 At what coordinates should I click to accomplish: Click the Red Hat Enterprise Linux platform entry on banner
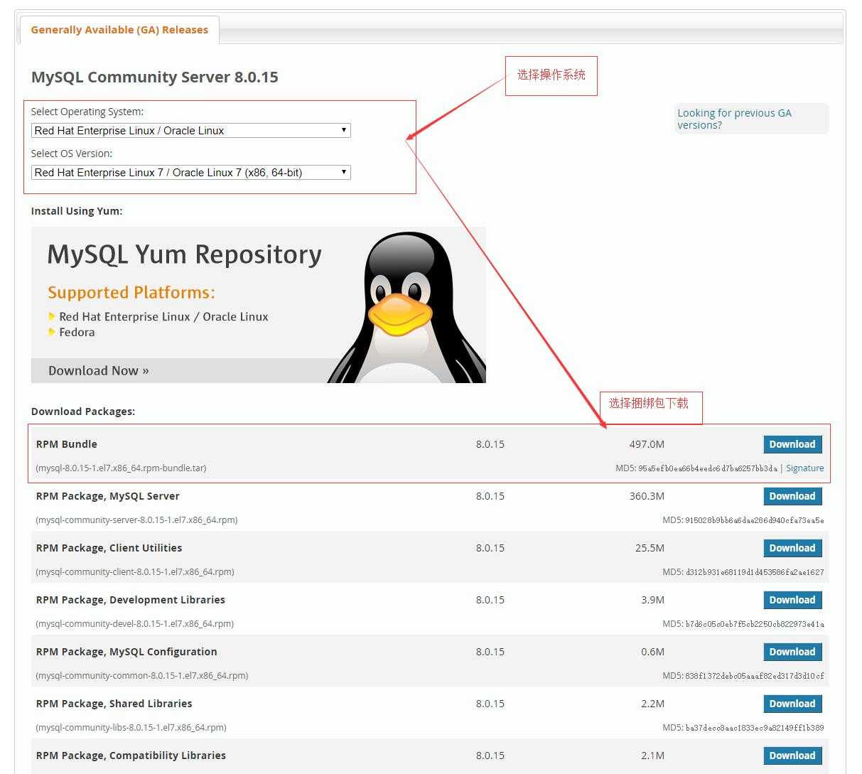tap(163, 317)
